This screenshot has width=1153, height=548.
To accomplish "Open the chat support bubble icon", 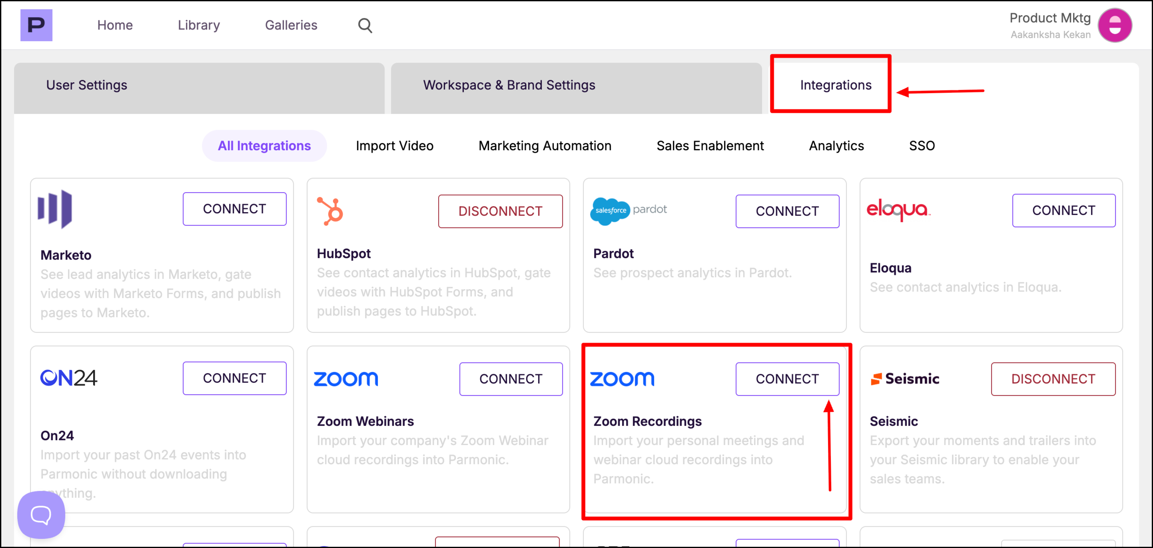I will tap(41, 514).
